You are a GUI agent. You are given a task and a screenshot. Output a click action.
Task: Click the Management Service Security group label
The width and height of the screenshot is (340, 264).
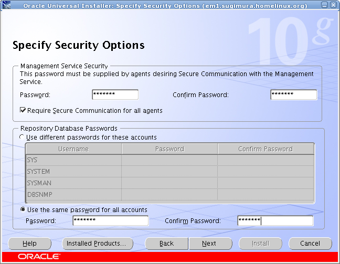pos(64,66)
